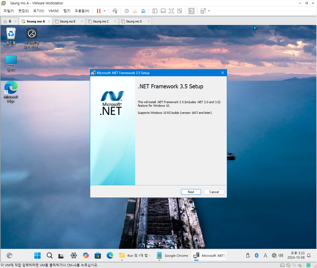
Task: Open the 탭(T) menu
Action: coord(67,11)
